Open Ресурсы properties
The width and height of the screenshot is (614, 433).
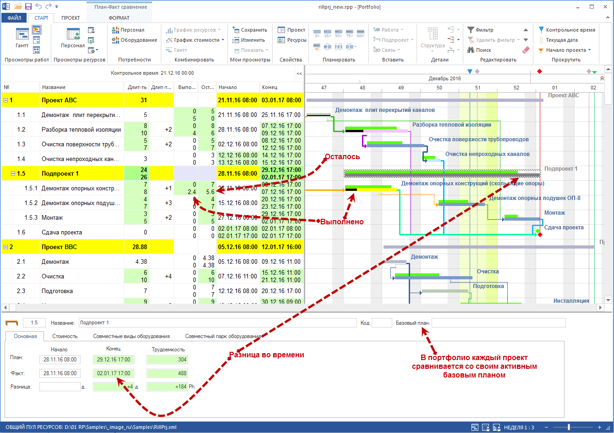292,40
